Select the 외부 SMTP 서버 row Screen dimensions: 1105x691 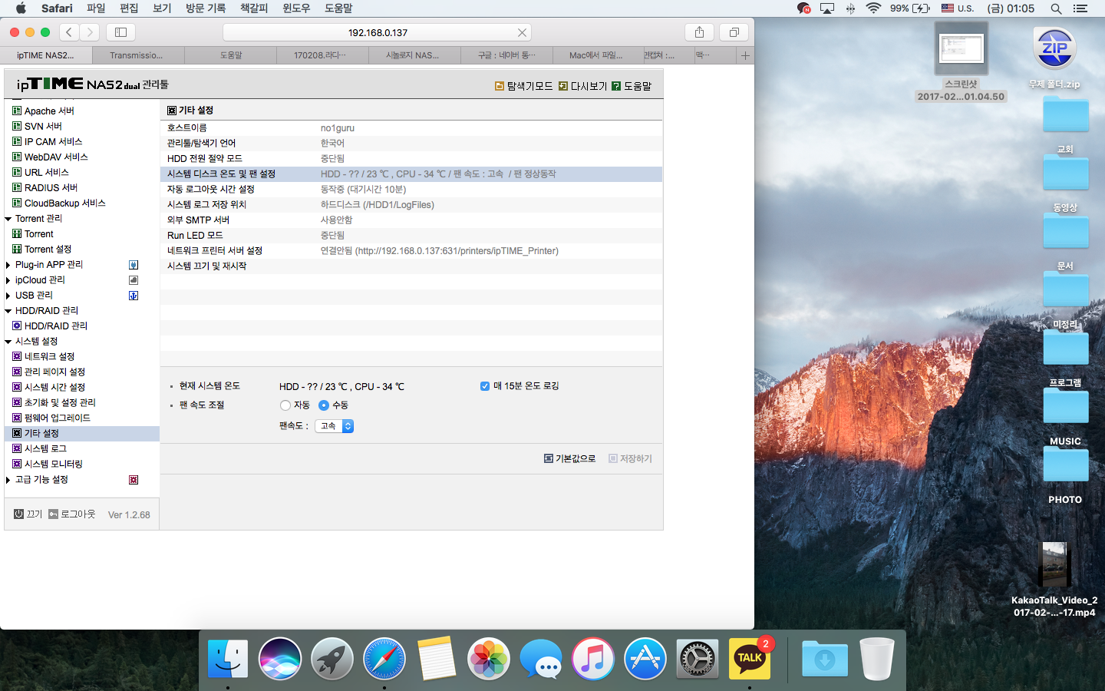coord(411,220)
